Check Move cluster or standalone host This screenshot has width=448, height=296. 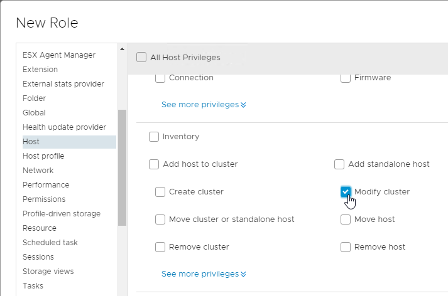pyautogui.click(x=160, y=219)
